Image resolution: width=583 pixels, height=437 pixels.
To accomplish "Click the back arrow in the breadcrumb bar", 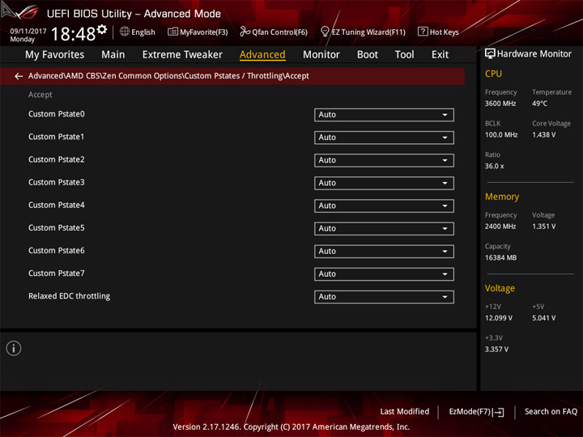I will tap(19, 76).
